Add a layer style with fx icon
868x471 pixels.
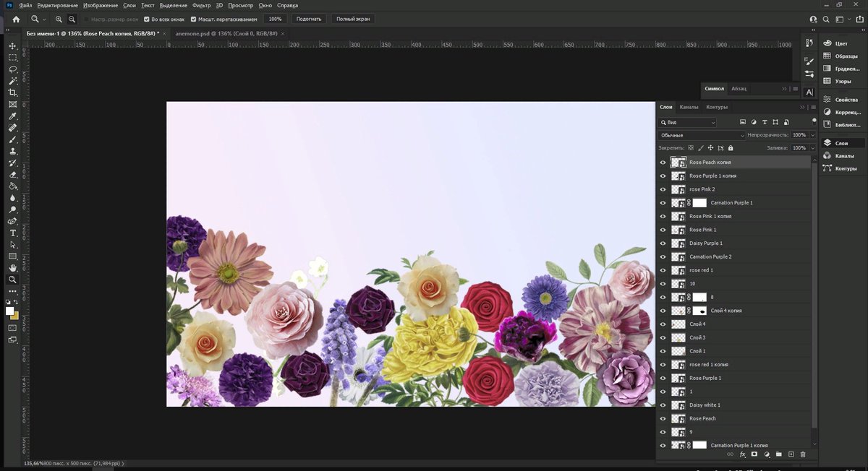742,454
